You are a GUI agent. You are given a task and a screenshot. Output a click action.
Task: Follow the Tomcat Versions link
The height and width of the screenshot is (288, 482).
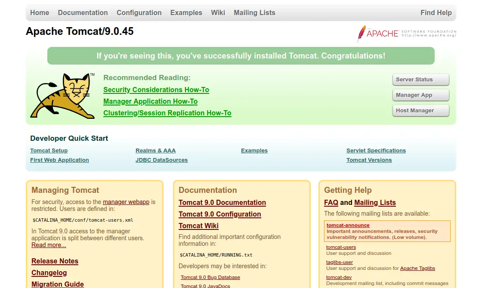(x=369, y=160)
